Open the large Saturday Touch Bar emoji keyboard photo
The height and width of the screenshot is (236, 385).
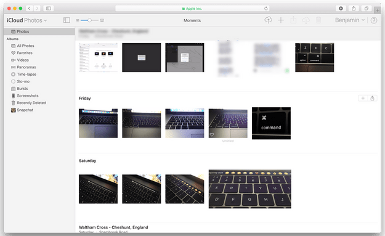click(250, 189)
